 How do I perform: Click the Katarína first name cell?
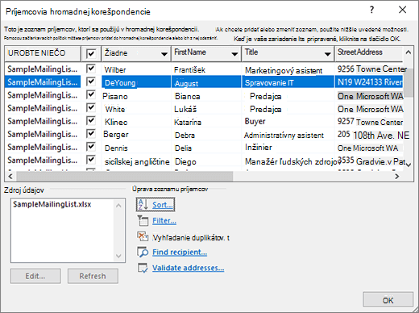(x=206, y=122)
